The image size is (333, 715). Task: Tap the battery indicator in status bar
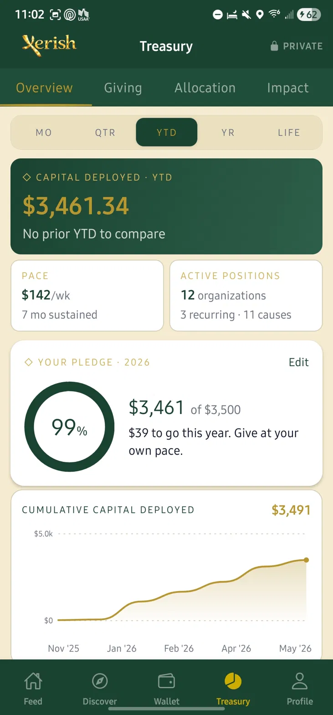[x=309, y=15]
